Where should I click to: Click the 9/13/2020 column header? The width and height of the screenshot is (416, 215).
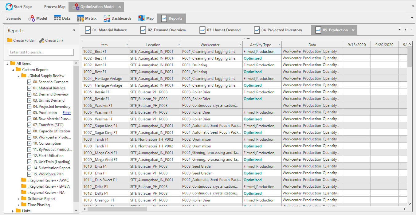coord(357,45)
